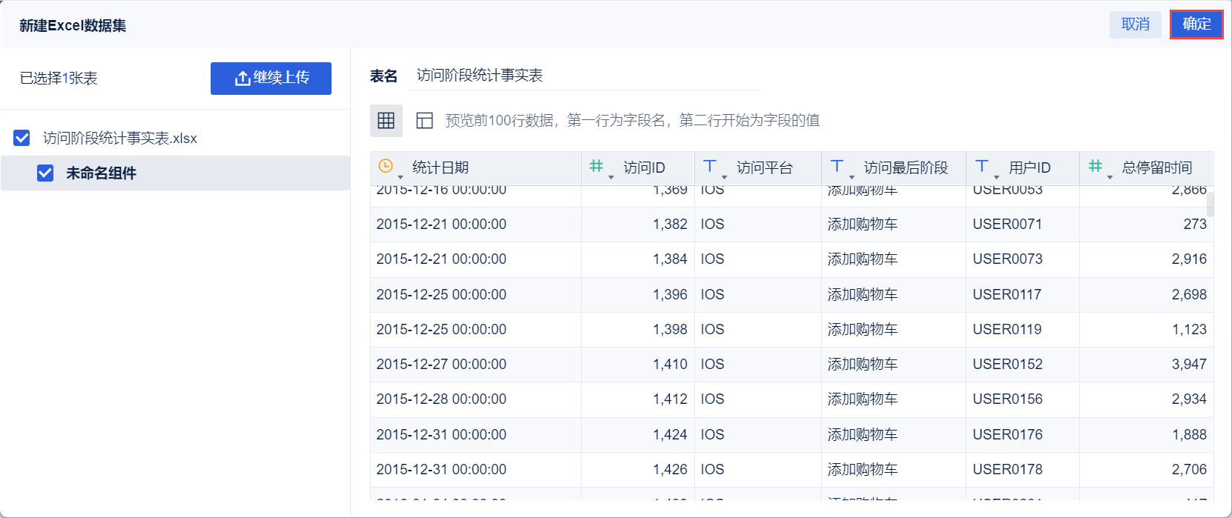
Task: Select the 未命名组件 sheet row label
Action: [x=102, y=173]
